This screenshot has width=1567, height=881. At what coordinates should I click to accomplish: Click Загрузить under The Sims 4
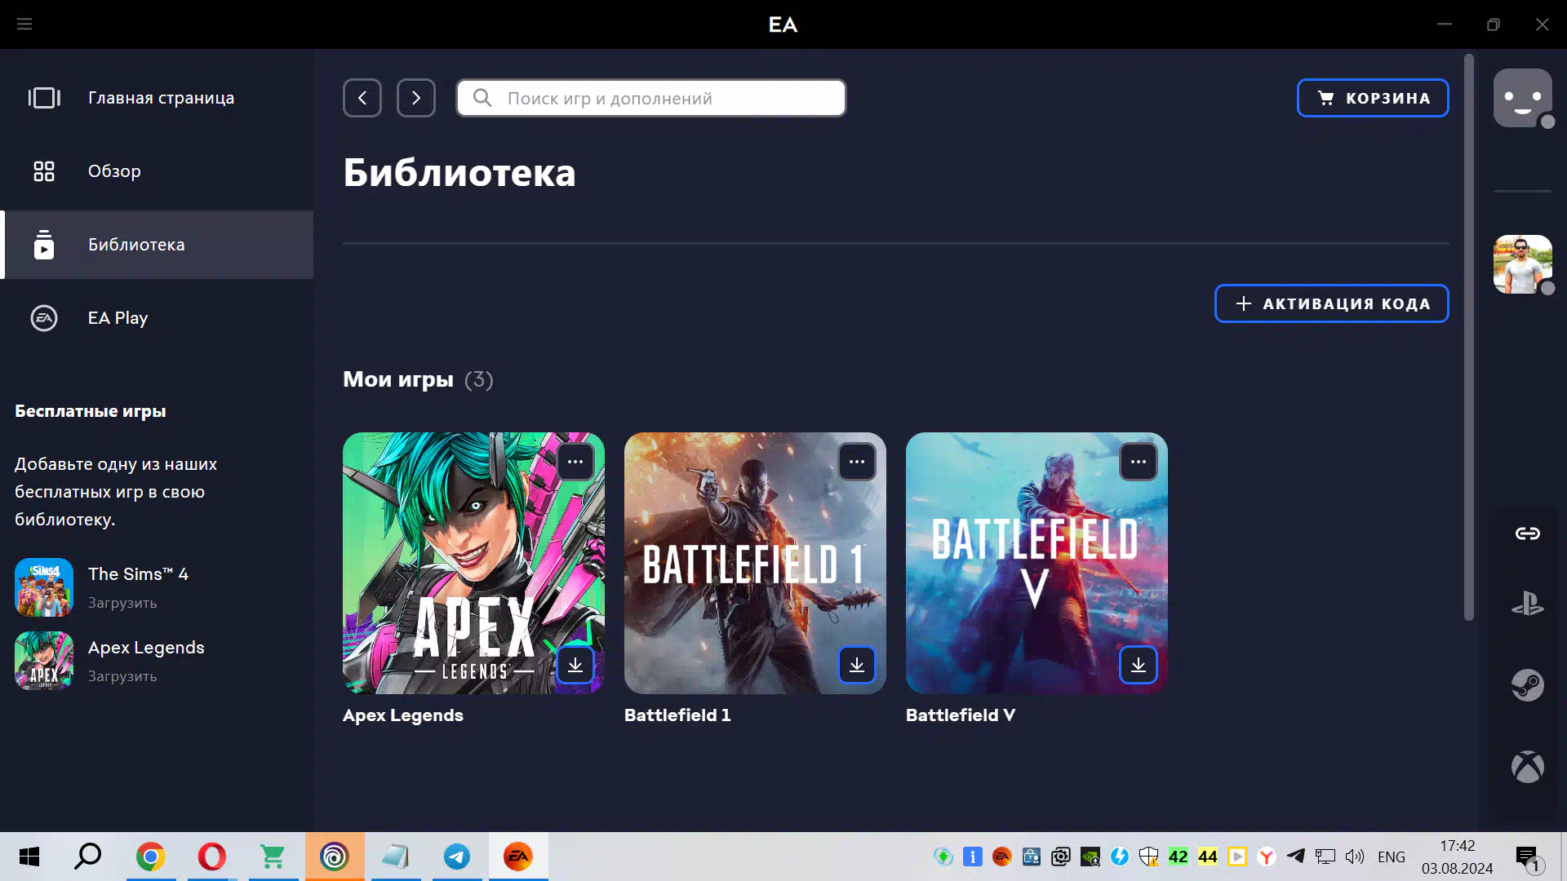tap(122, 603)
